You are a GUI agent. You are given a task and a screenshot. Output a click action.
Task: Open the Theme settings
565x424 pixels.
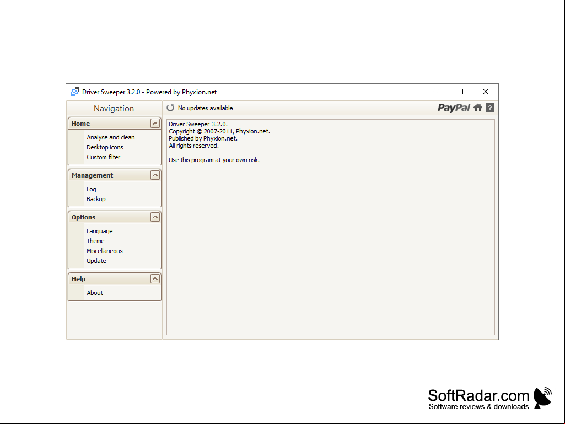[x=95, y=241]
